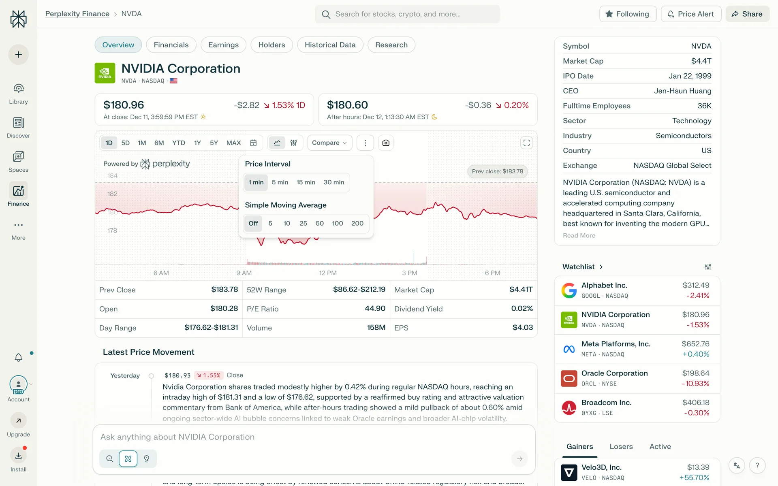Select the 1Y chart time range
This screenshot has width=778, height=486.
coord(197,143)
